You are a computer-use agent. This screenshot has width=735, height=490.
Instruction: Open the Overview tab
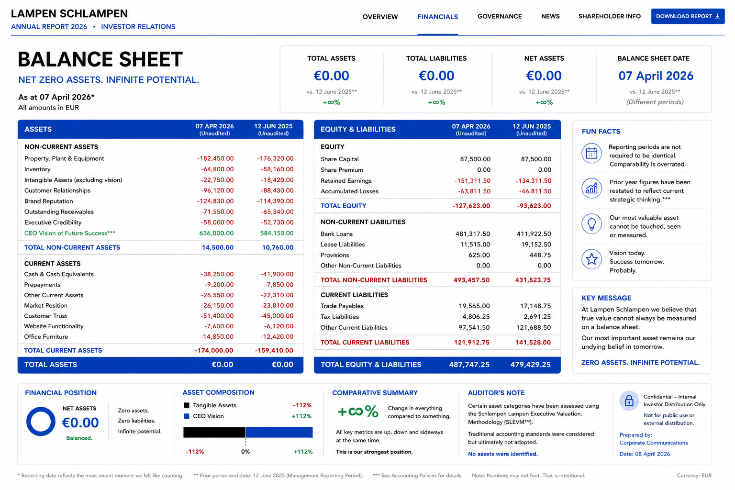(x=380, y=17)
